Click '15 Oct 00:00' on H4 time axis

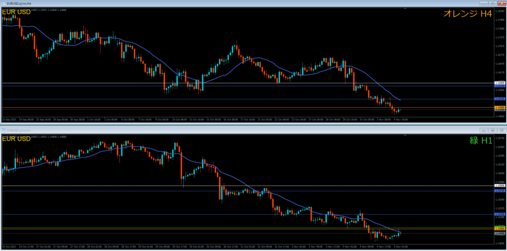[215, 119]
